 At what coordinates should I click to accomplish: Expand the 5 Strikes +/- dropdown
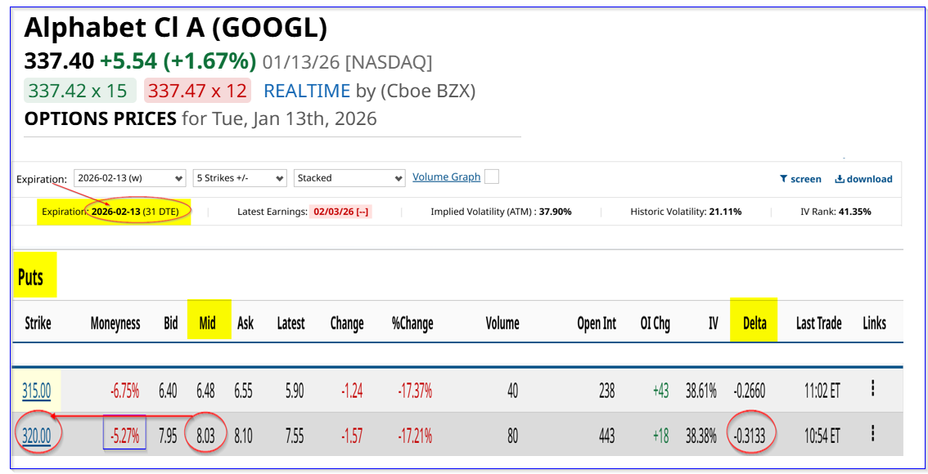pyautogui.click(x=240, y=178)
